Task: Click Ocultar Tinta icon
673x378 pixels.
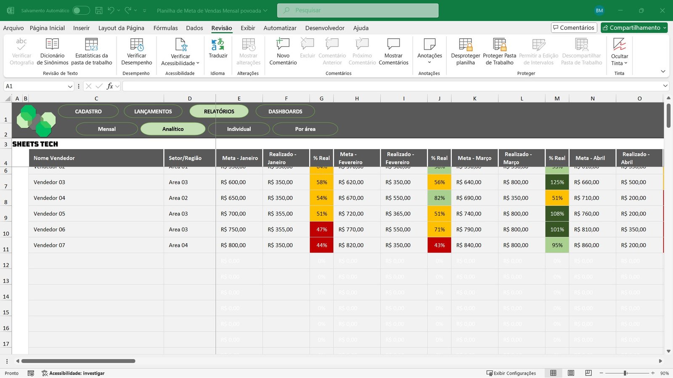Action: pos(620,44)
